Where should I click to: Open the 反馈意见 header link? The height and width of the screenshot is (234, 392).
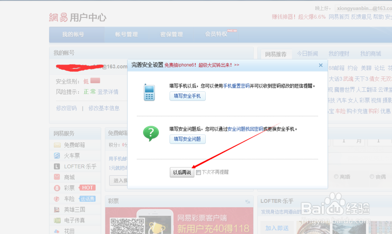click(x=361, y=17)
